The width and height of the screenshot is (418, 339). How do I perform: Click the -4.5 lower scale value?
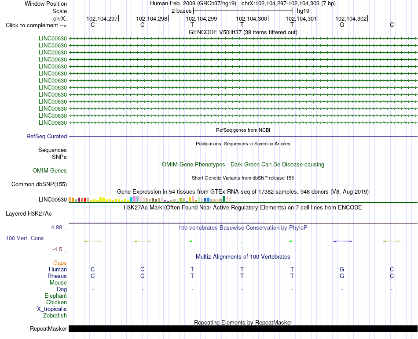coord(57,249)
